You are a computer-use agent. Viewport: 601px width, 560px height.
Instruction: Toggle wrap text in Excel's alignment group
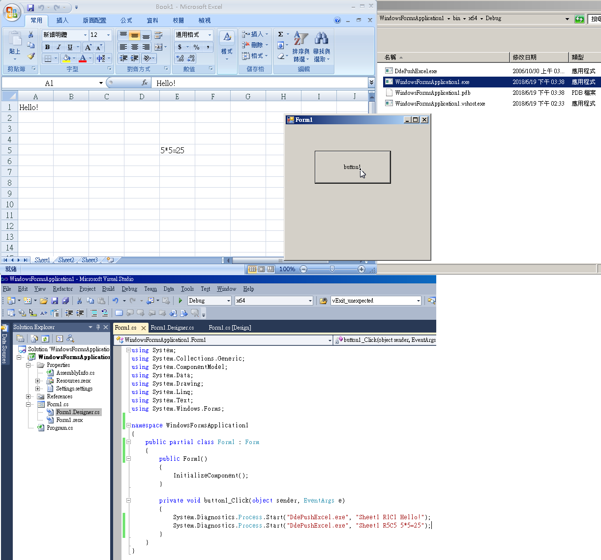158,35
